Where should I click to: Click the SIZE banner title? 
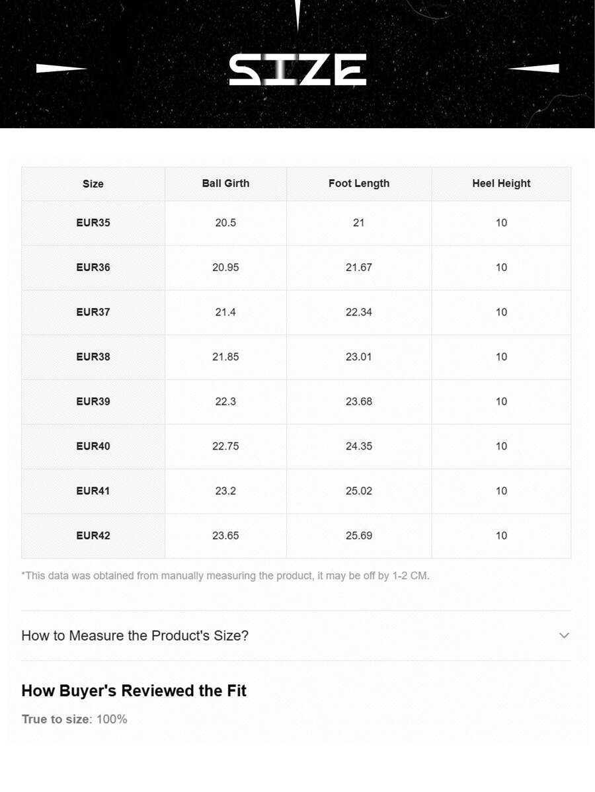297,70
